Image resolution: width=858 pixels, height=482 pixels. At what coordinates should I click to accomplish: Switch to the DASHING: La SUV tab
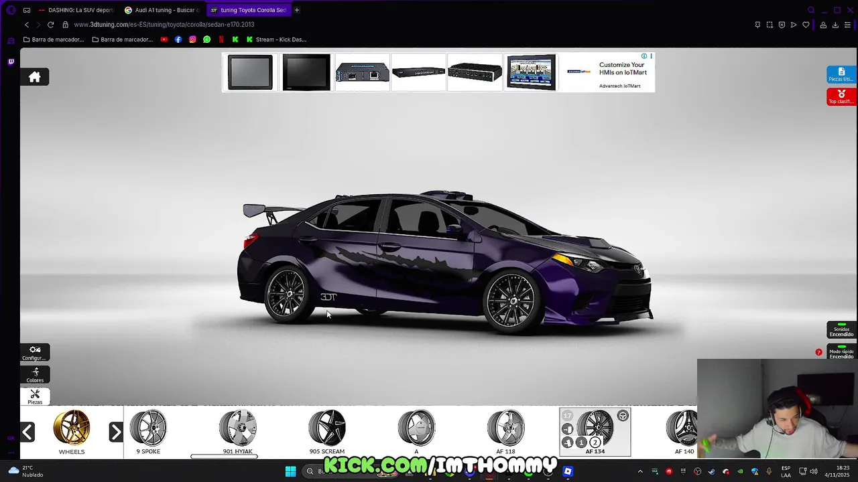(x=75, y=10)
